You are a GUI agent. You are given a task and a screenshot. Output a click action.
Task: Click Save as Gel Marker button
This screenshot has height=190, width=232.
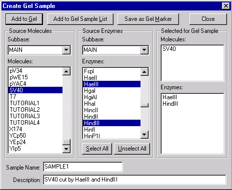(x=148, y=19)
